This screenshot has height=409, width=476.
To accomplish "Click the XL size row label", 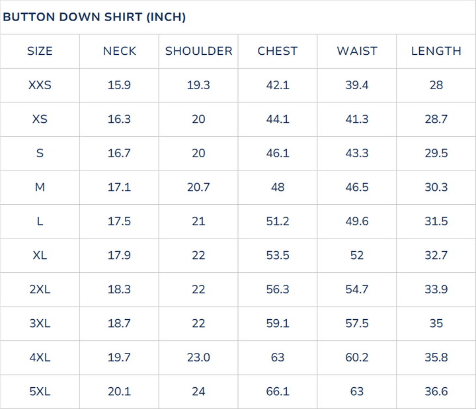I will 40,255.
